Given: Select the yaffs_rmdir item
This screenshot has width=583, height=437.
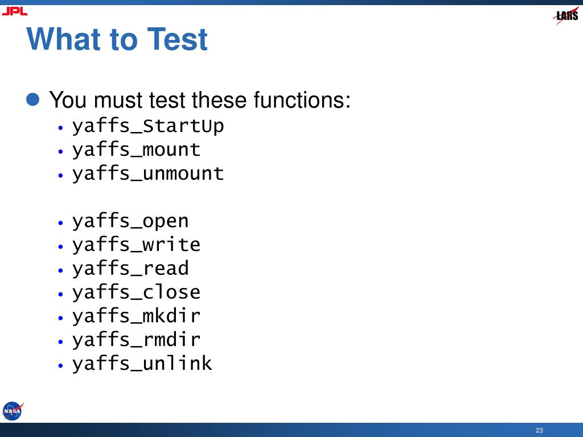Looking at the screenshot, I should click(x=137, y=340).
